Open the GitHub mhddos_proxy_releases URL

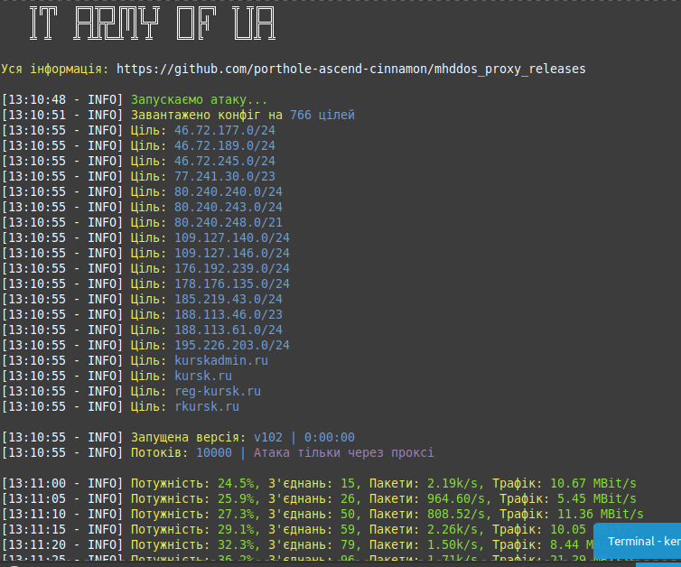(x=350, y=69)
